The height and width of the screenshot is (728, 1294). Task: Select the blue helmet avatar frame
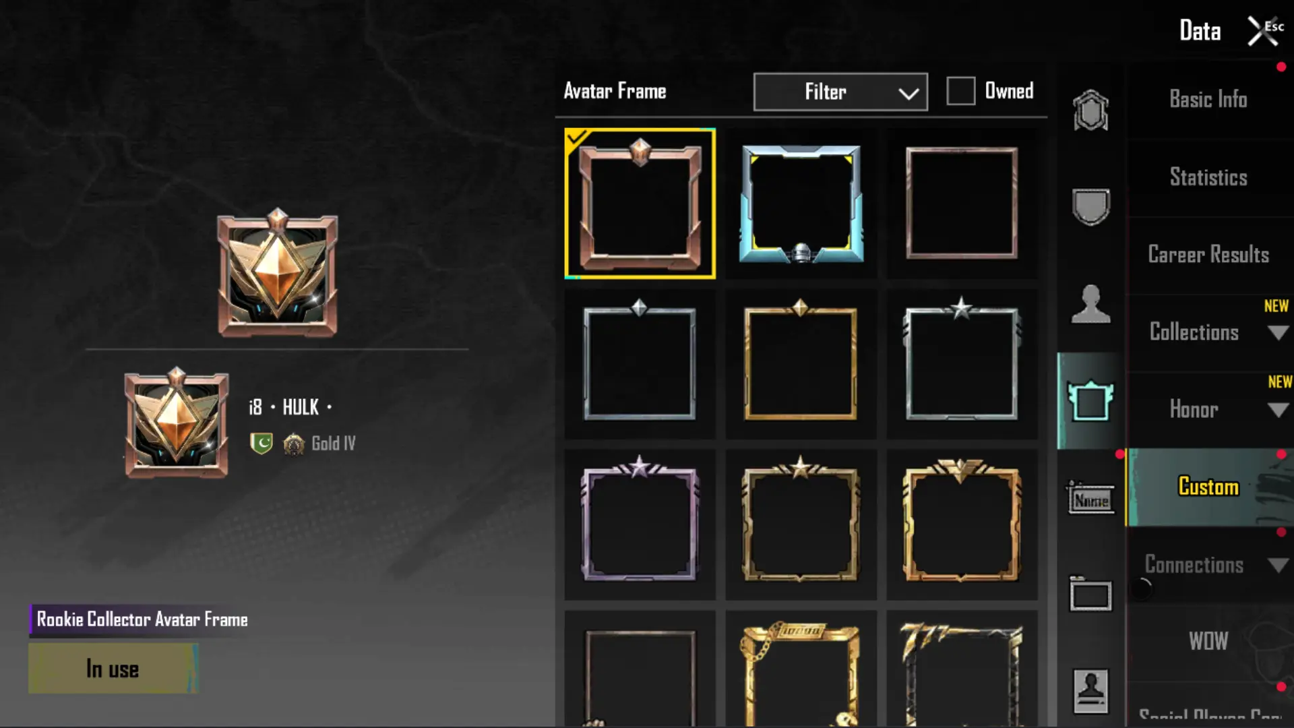click(801, 204)
